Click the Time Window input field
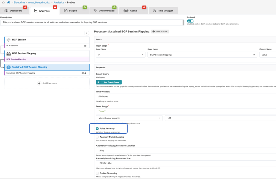 [186, 97]
